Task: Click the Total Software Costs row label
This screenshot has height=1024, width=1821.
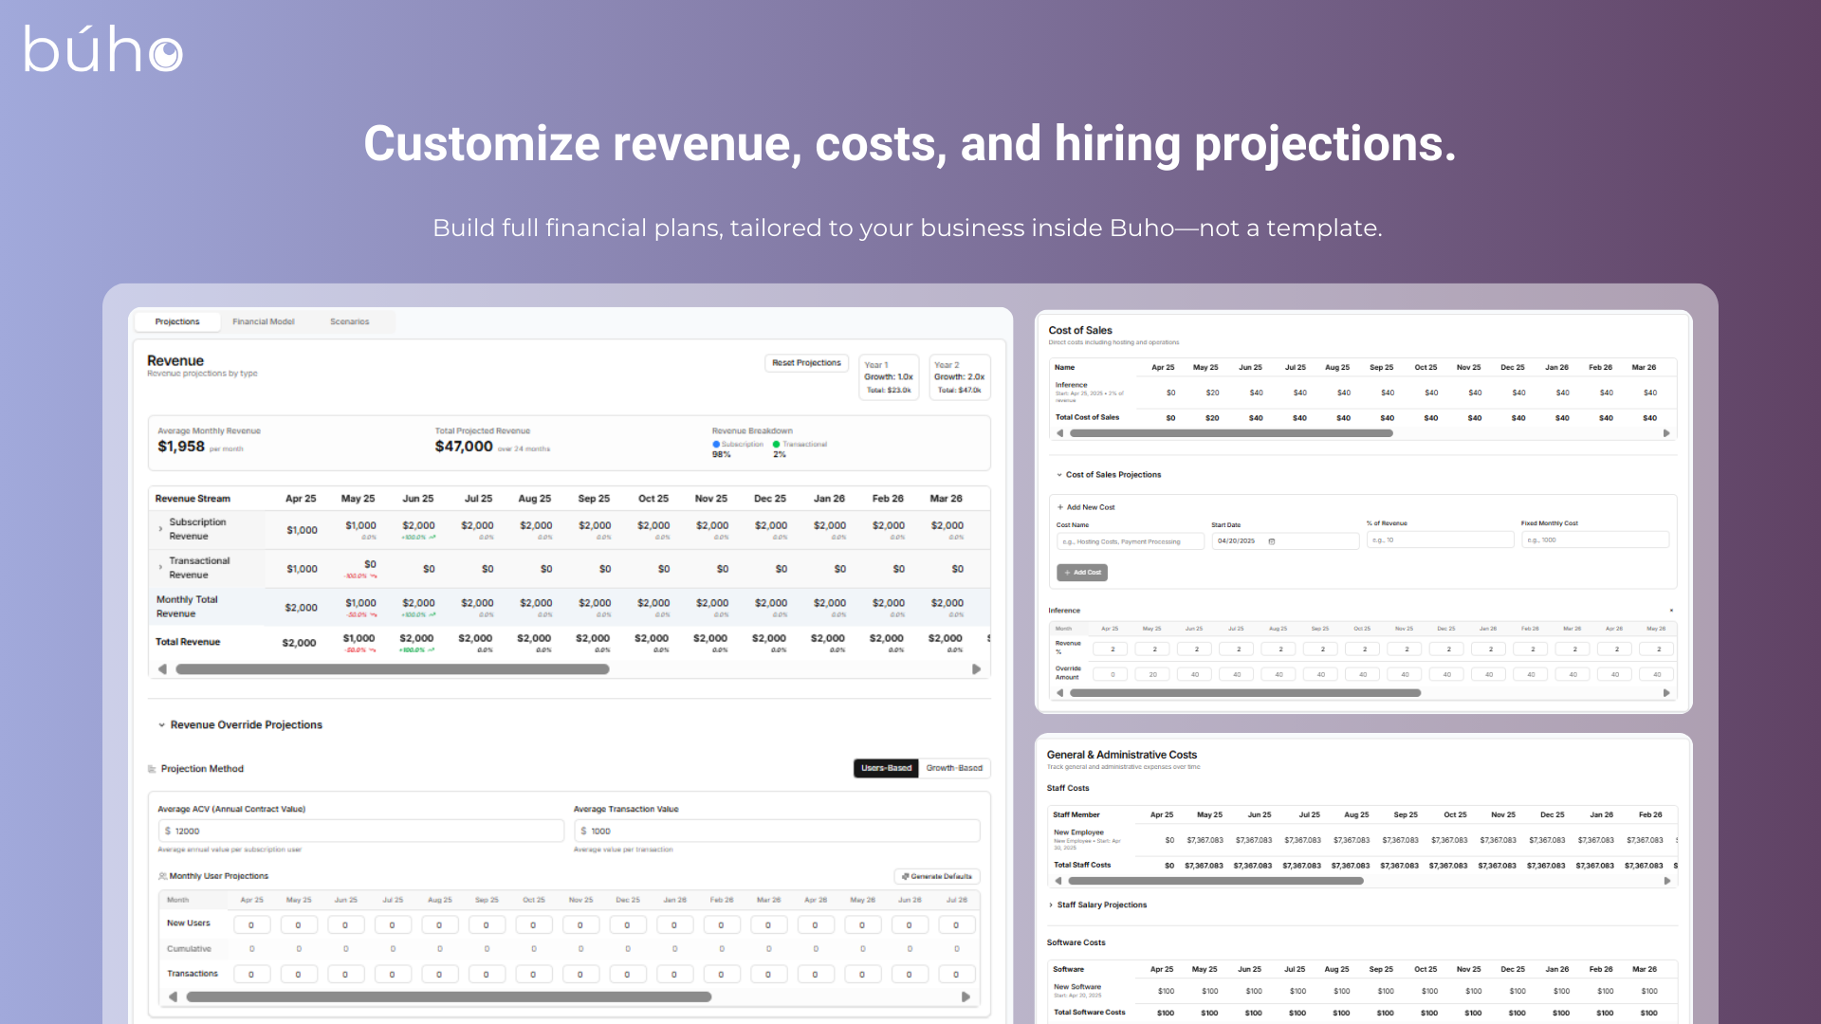Action: coord(1090,1013)
